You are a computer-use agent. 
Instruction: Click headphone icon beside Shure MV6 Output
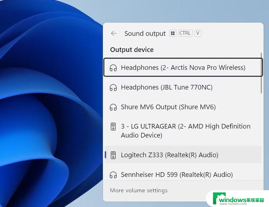point(113,107)
